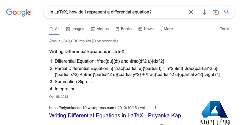This screenshot has height=125, width=248.
Task: Select the Images tab icon
Action: click(x=68, y=29)
